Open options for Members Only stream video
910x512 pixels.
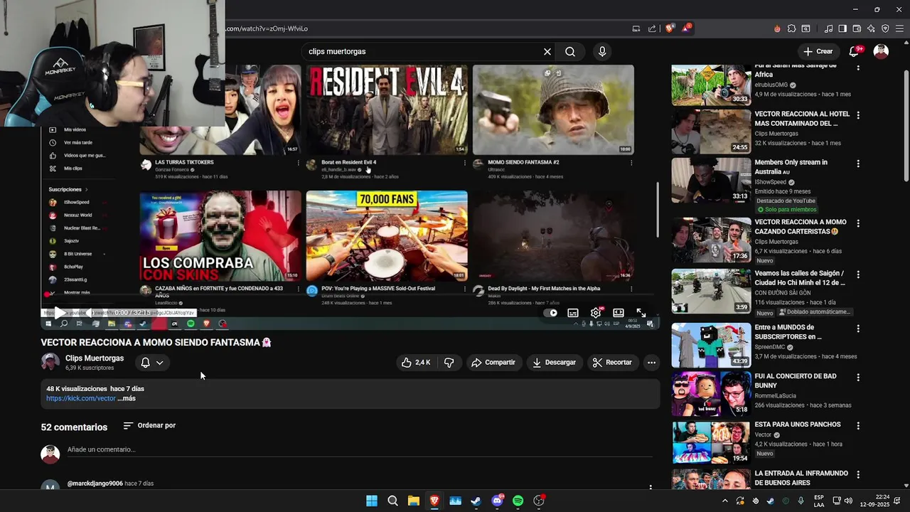point(858,164)
